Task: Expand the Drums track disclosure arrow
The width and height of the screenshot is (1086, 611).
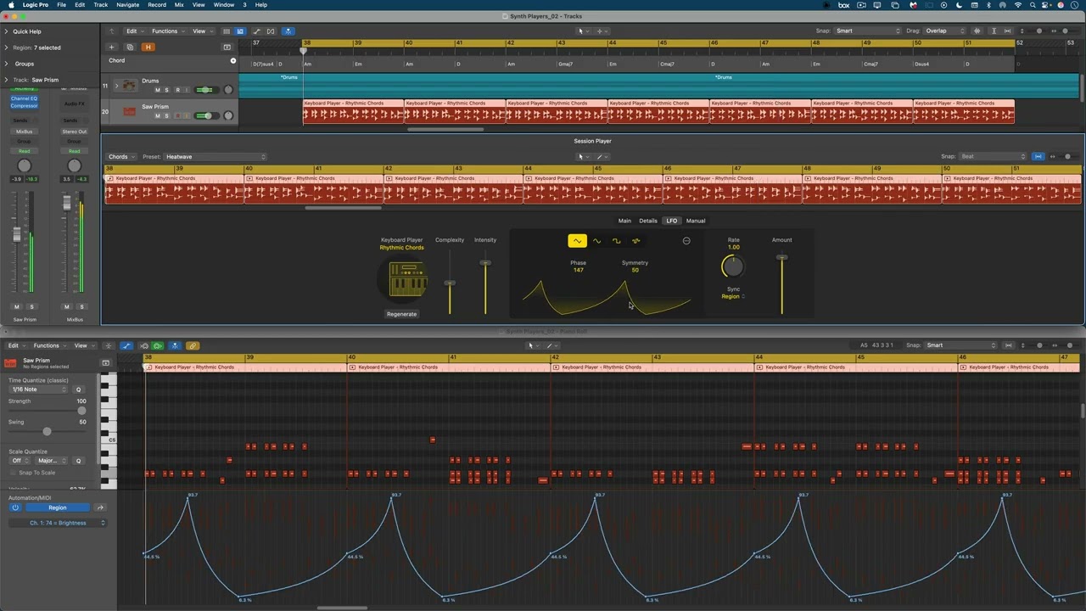Action: (116, 86)
